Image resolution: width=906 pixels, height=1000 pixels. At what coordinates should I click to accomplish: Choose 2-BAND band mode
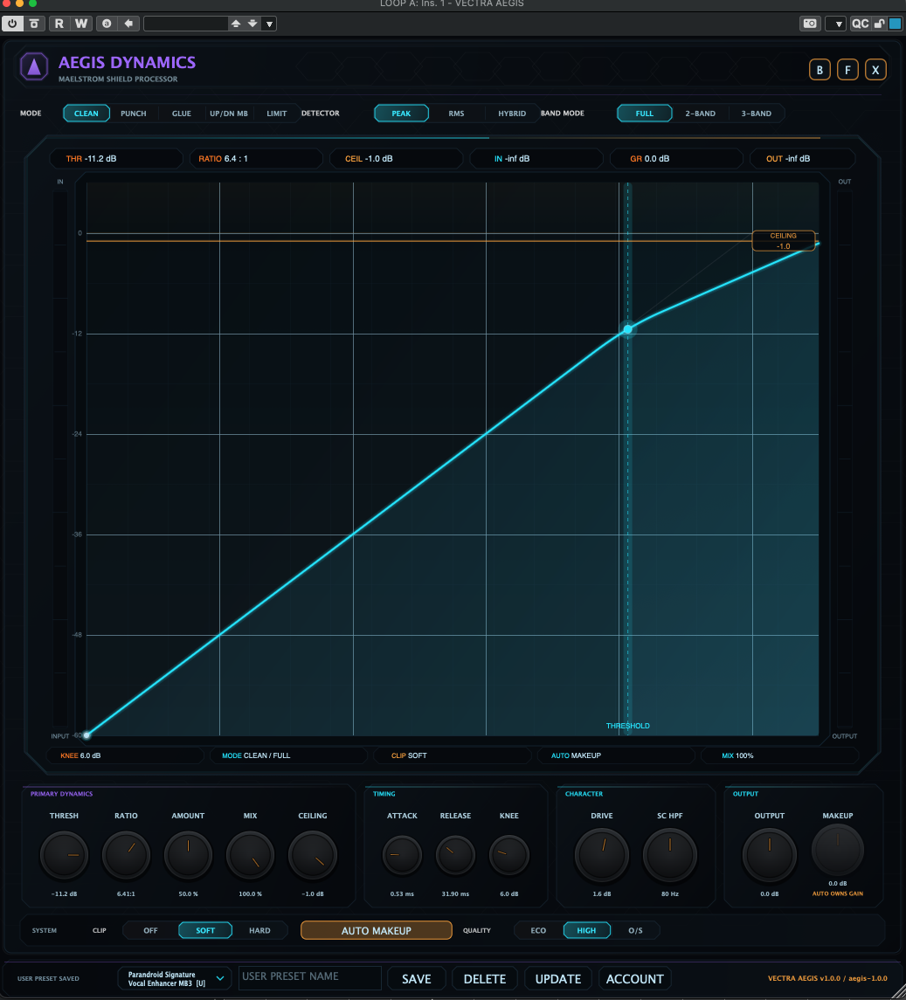click(700, 114)
